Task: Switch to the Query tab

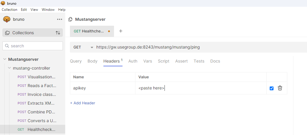Action: coord(76,61)
